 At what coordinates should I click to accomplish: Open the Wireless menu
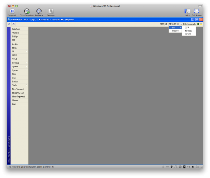click(19, 33)
